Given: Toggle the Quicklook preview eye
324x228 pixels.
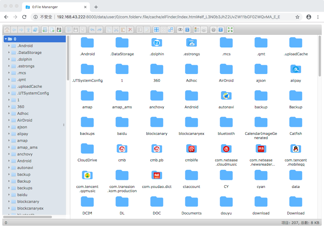Looking at the screenshot, I should coord(180,30).
